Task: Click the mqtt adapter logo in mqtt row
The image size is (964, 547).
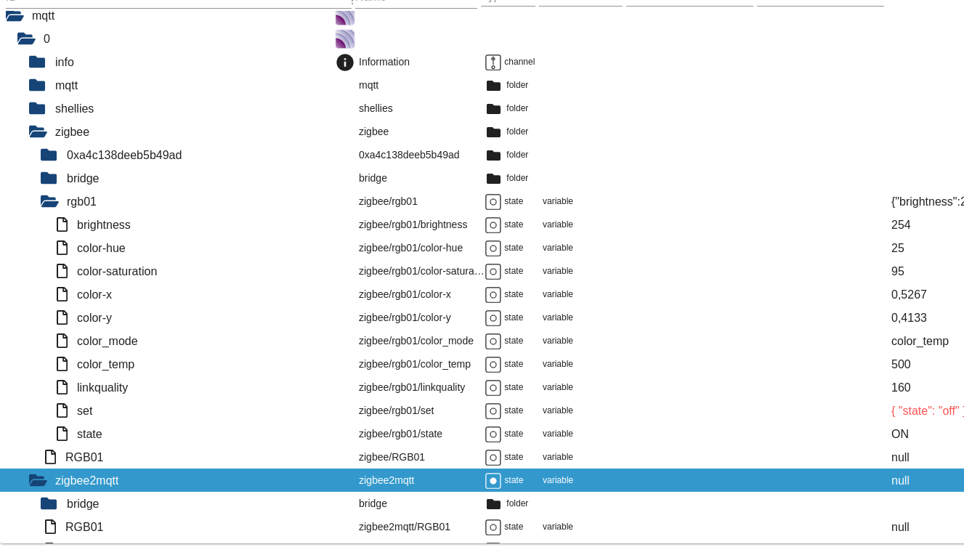Action: [x=345, y=17]
